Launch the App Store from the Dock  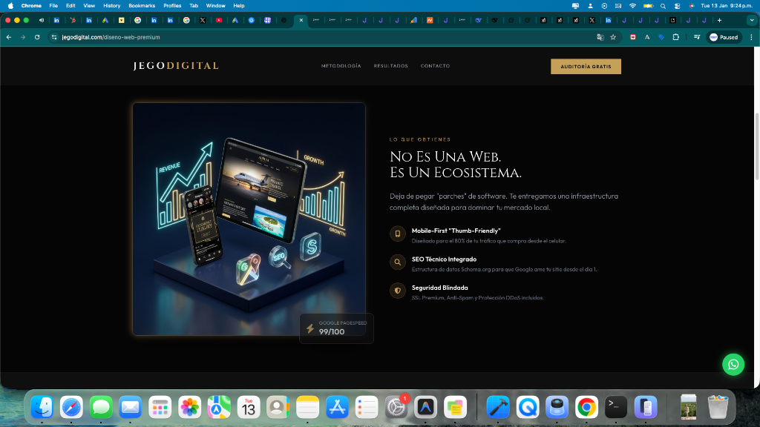pos(337,407)
